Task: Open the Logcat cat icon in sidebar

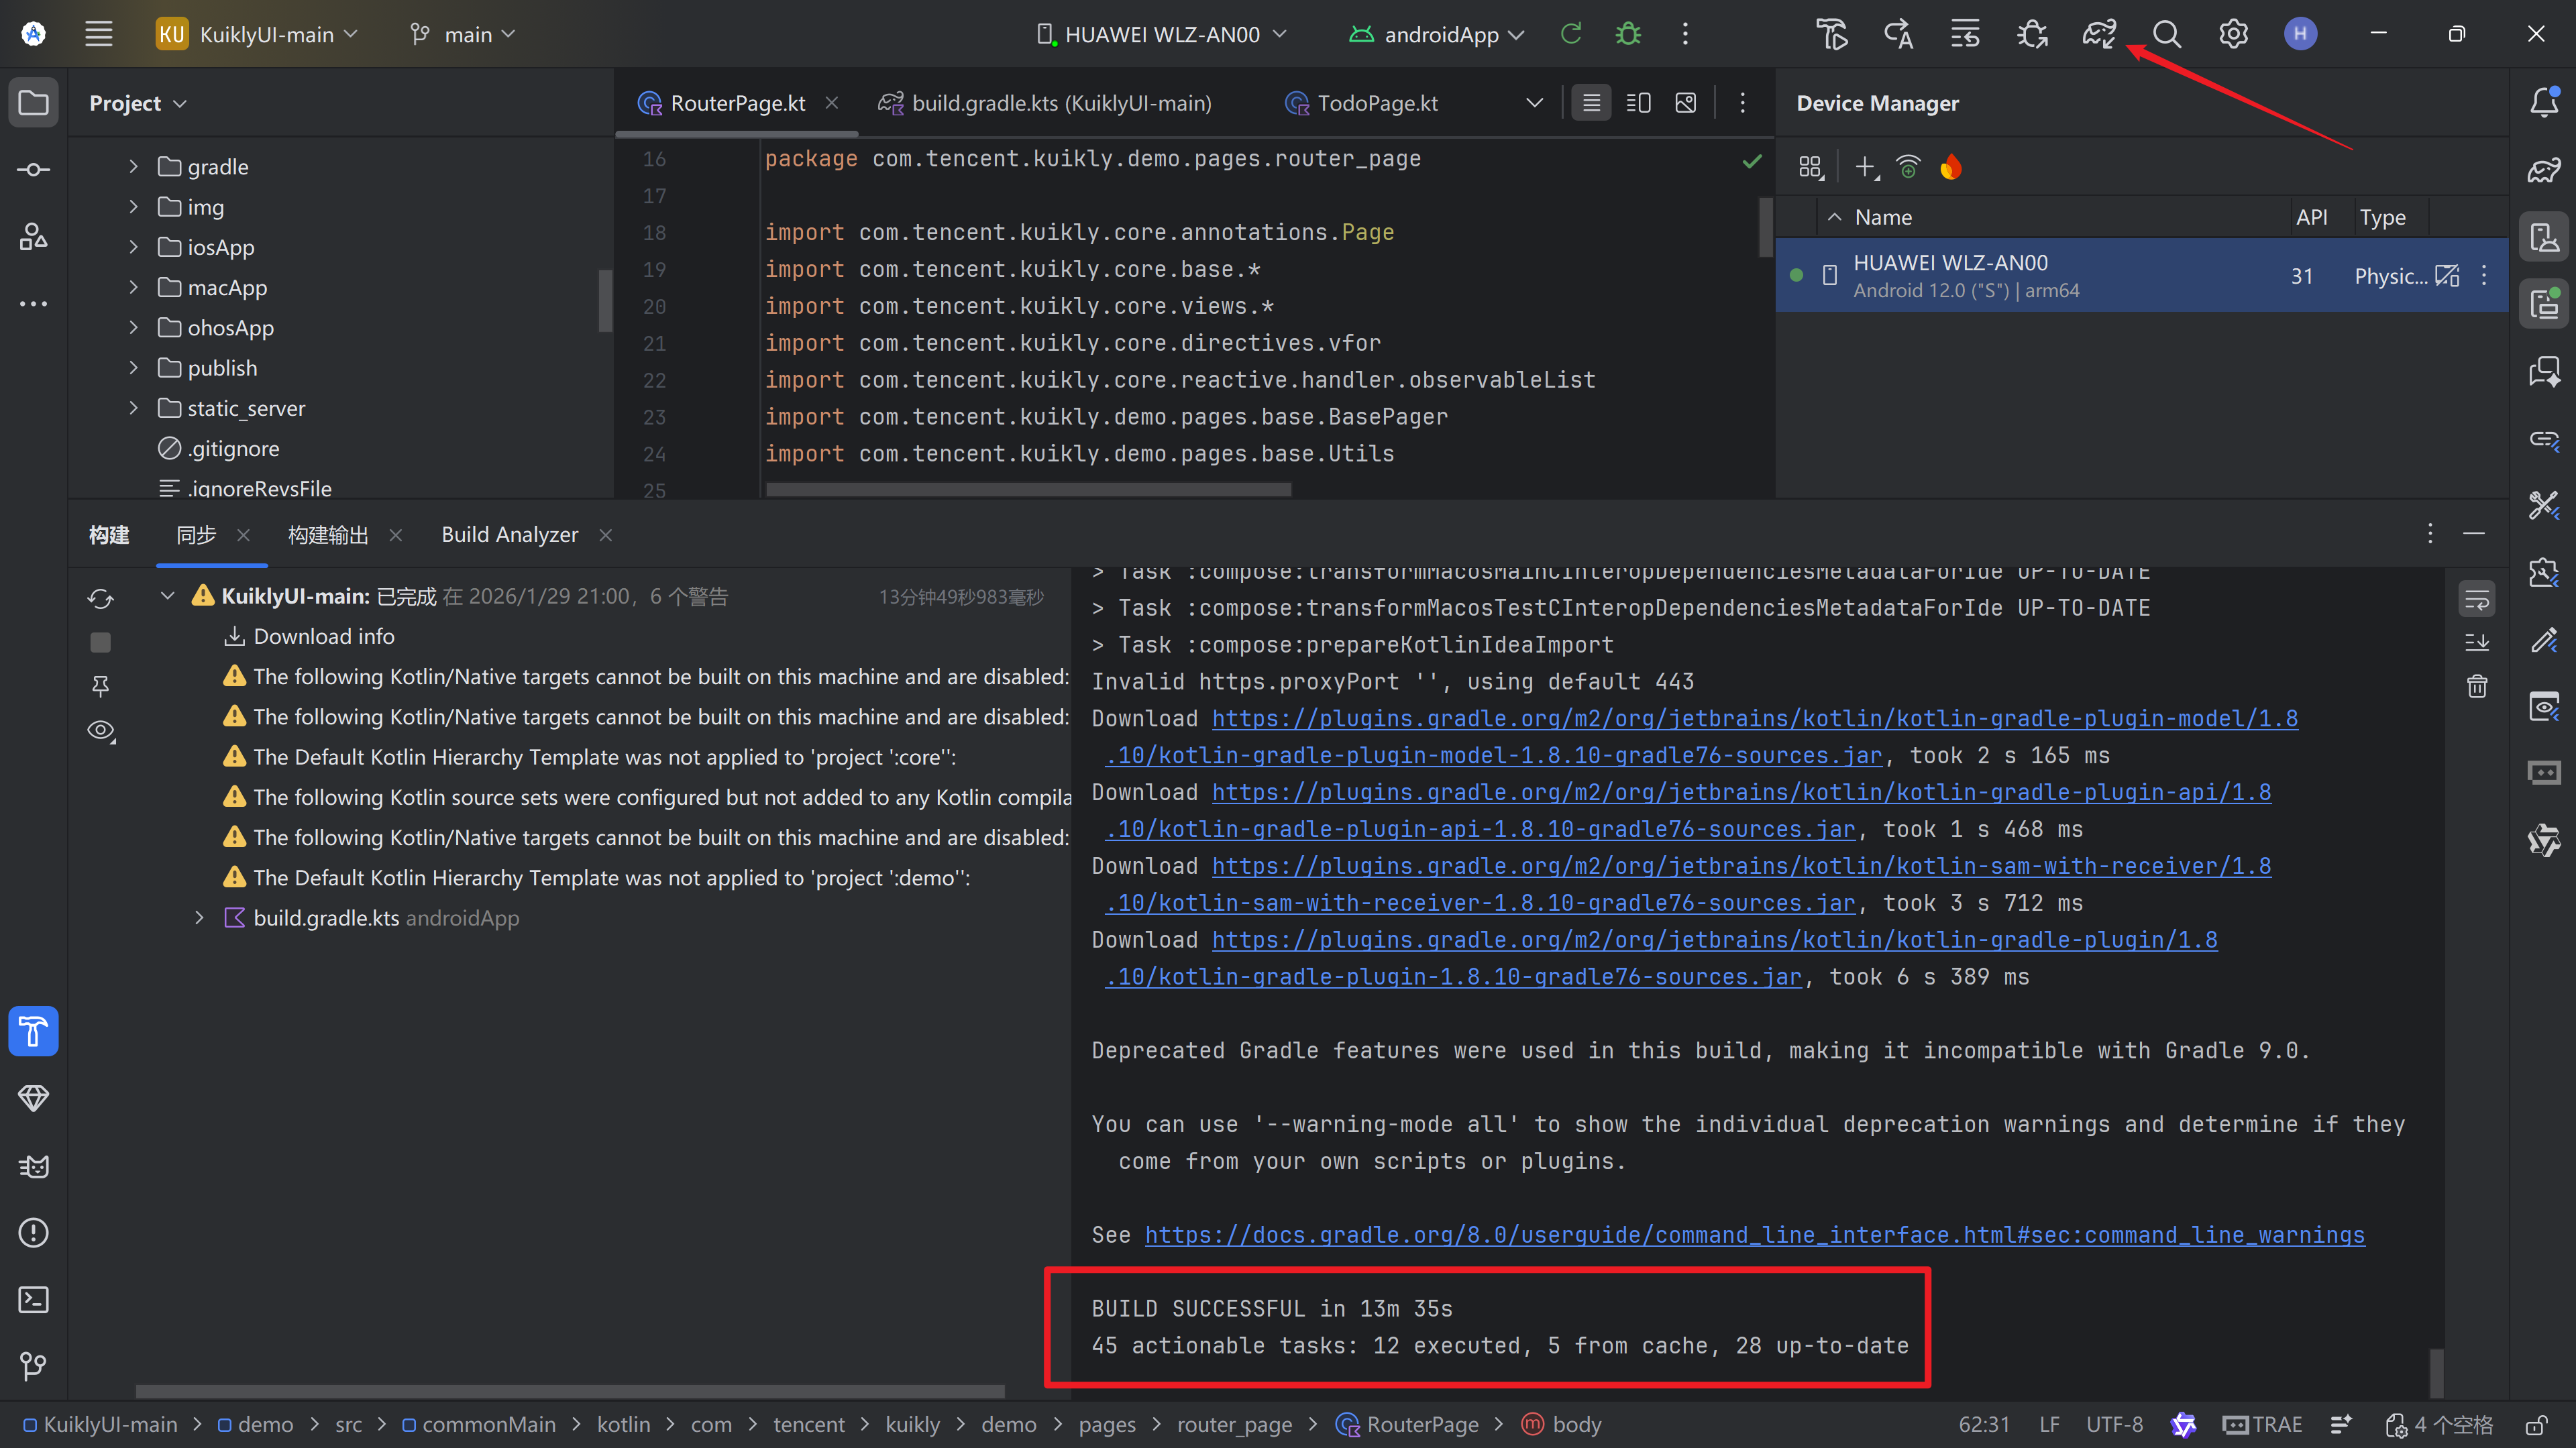Action: click(x=33, y=1166)
